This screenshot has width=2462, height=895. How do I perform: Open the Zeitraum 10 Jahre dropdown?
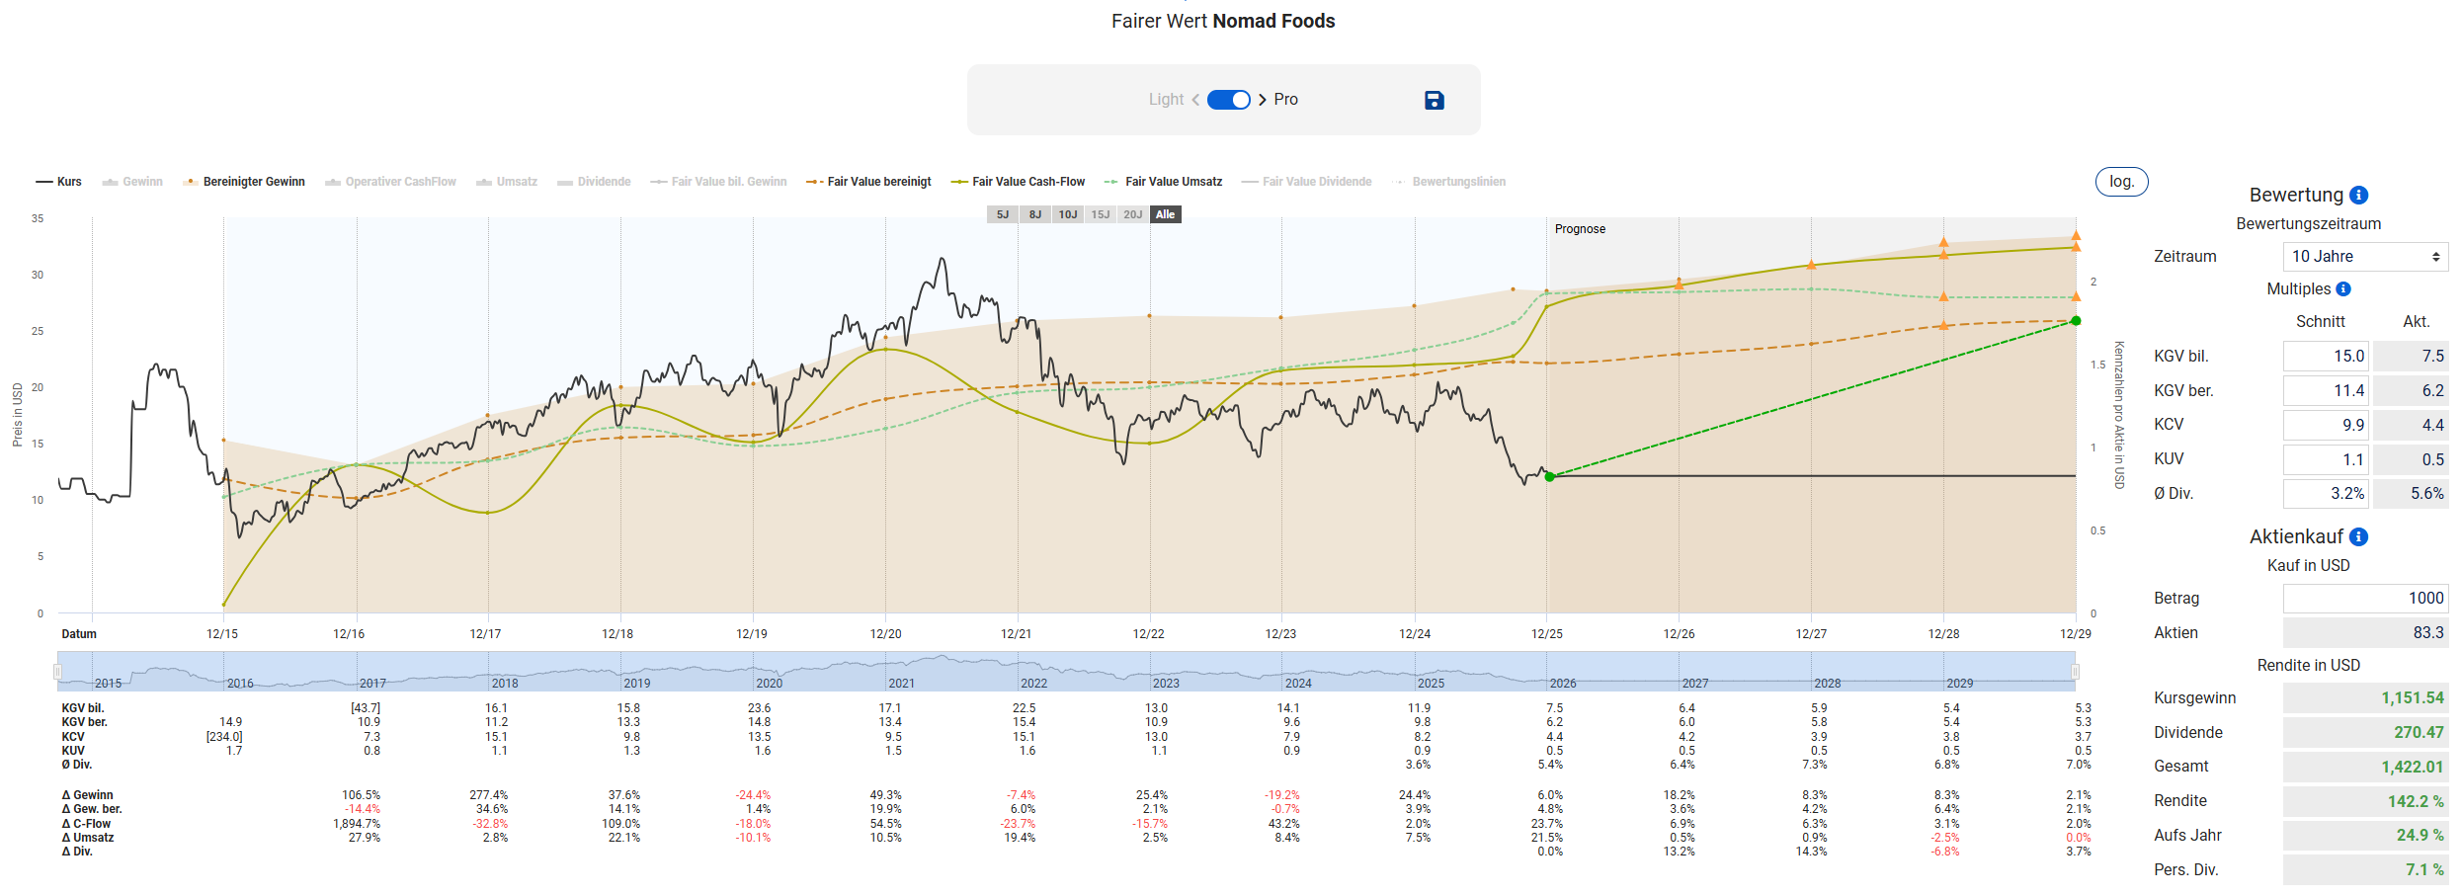(x=2364, y=257)
